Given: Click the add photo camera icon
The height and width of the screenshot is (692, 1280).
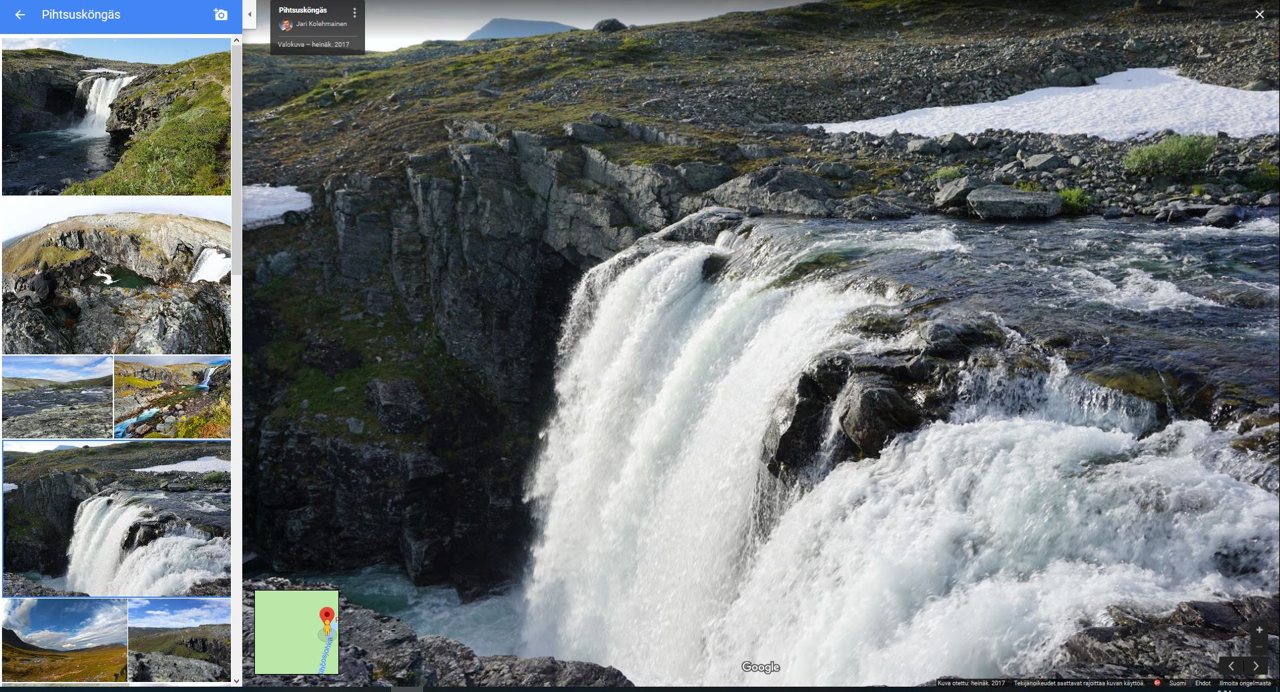Looking at the screenshot, I should pos(220,15).
